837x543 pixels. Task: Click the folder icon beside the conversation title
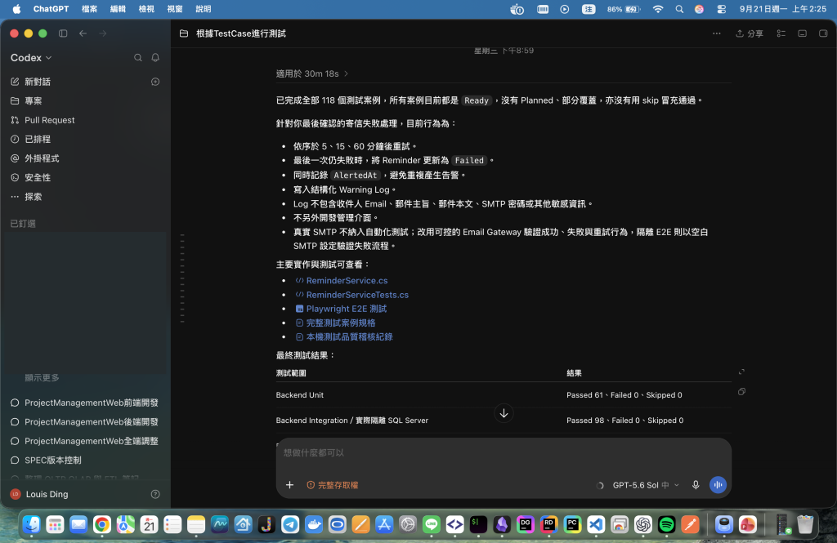click(184, 33)
